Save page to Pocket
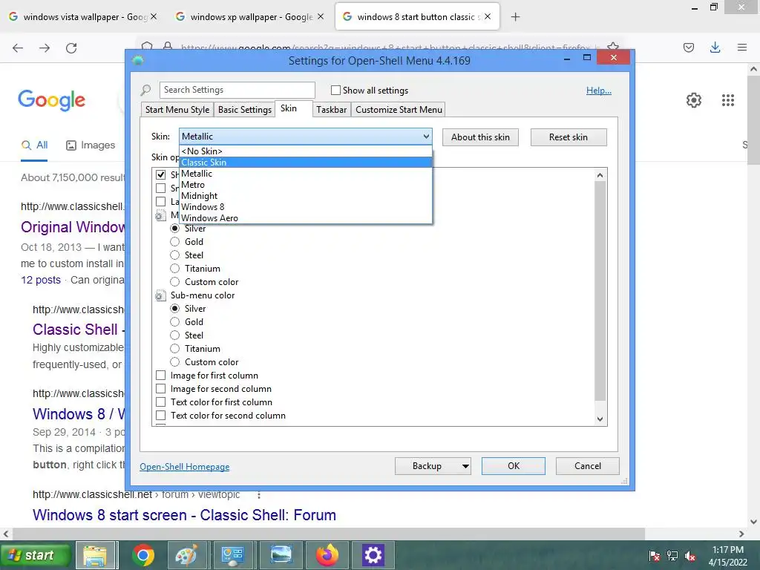 point(689,47)
